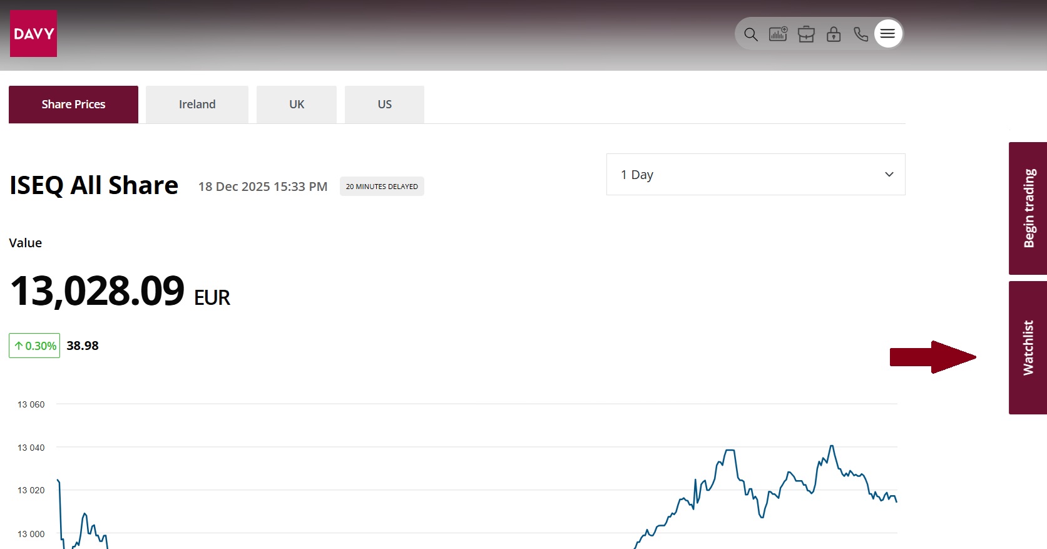
Task: Switch to the UK tab
Action: [x=297, y=105]
